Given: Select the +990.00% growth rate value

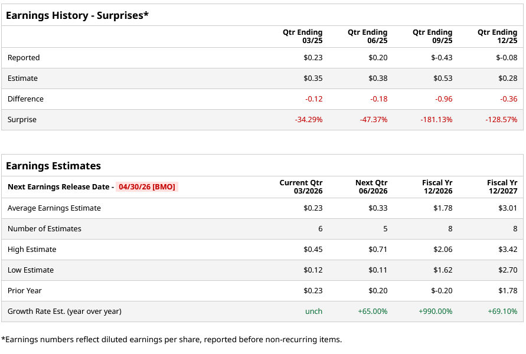Looking at the screenshot, I should (436, 312).
